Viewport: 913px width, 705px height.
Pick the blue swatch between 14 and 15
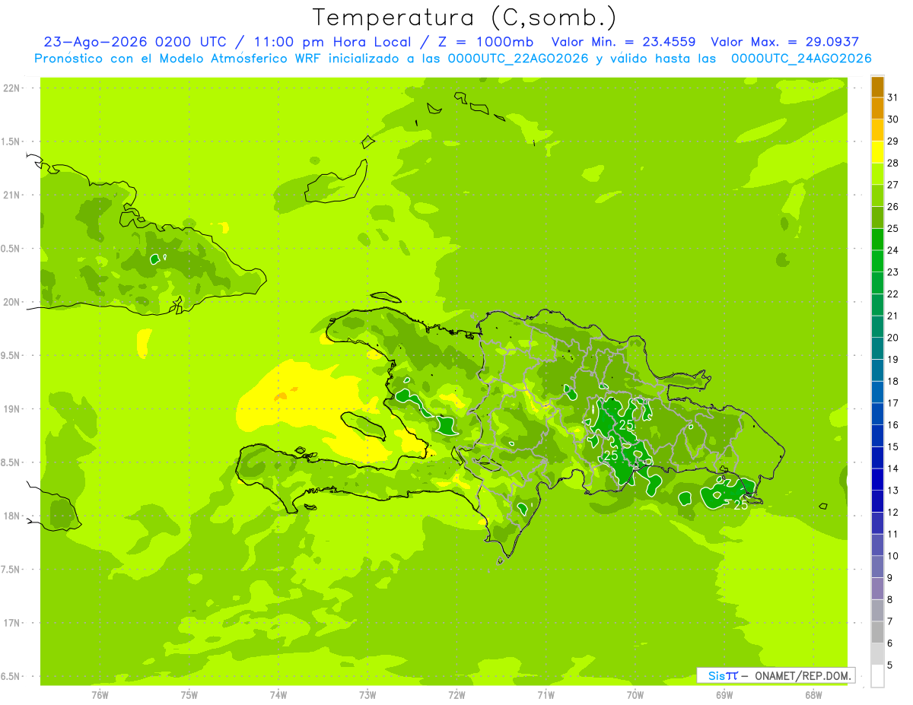point(877,457)
